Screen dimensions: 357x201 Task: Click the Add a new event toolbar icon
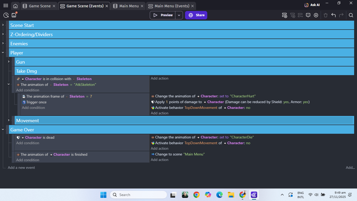coord(285,15)
